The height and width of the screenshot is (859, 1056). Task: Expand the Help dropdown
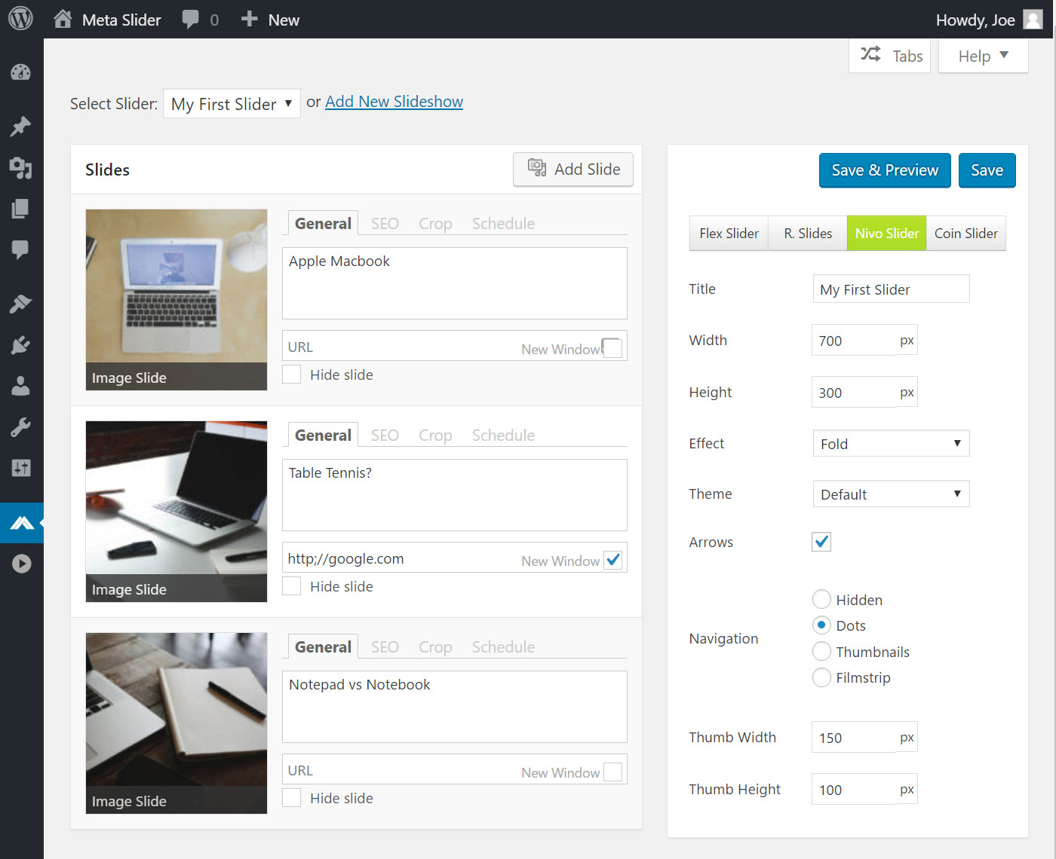click(983, 56)
